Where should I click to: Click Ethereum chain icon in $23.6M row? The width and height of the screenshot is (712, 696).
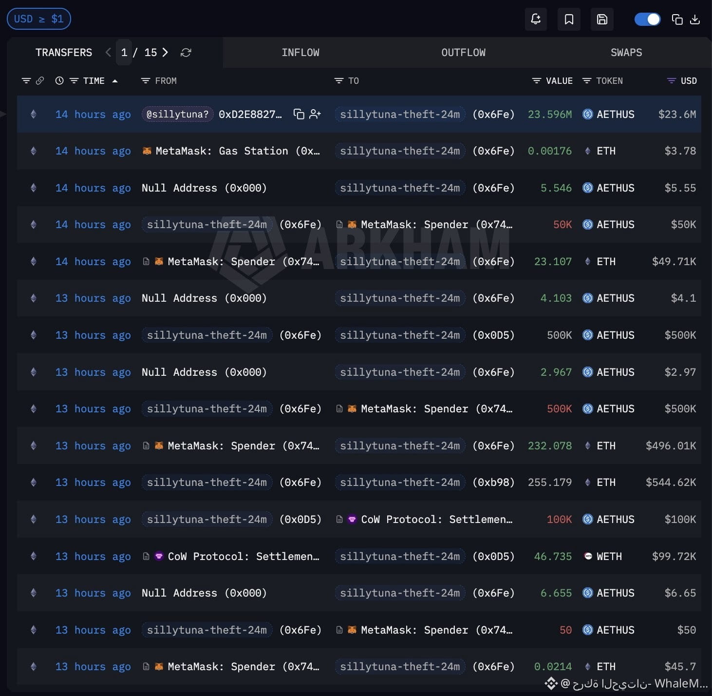point(34,114)
